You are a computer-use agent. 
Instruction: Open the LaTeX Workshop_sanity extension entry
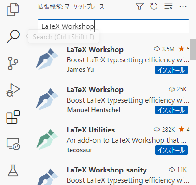coord(108,172)
